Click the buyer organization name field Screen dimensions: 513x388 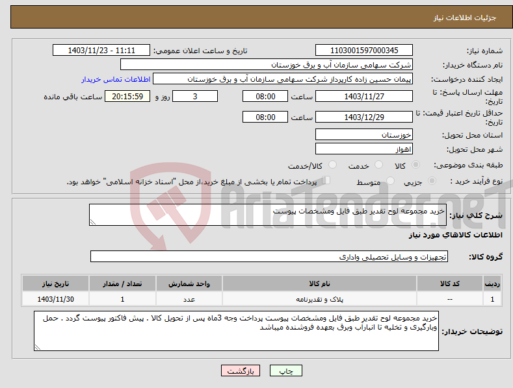pos(267,65)
